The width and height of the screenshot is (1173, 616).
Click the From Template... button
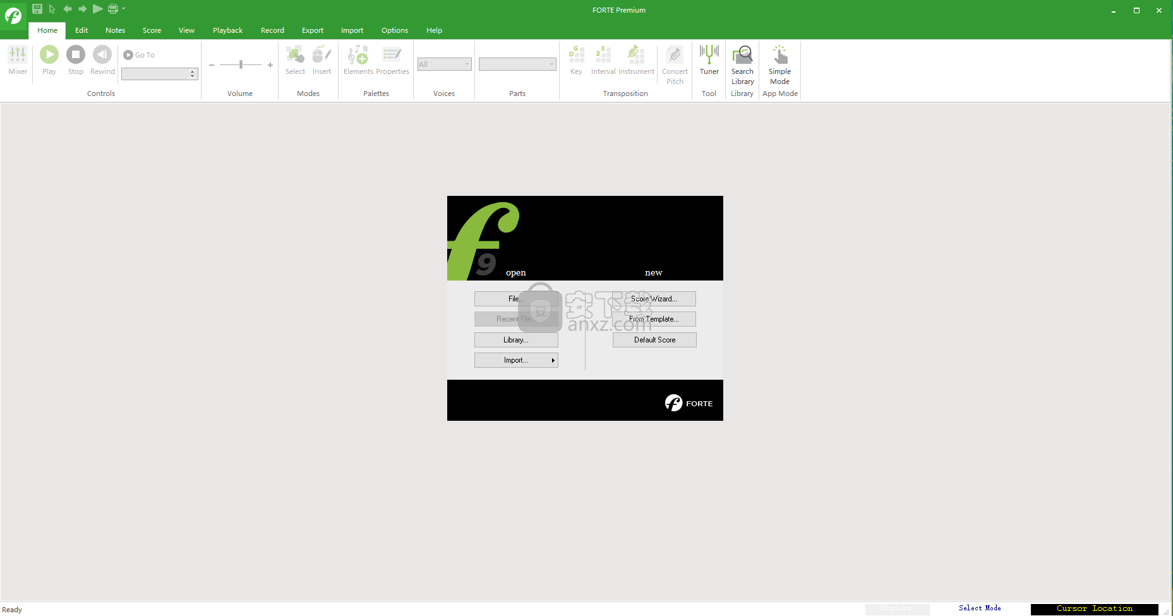point(654,319)
